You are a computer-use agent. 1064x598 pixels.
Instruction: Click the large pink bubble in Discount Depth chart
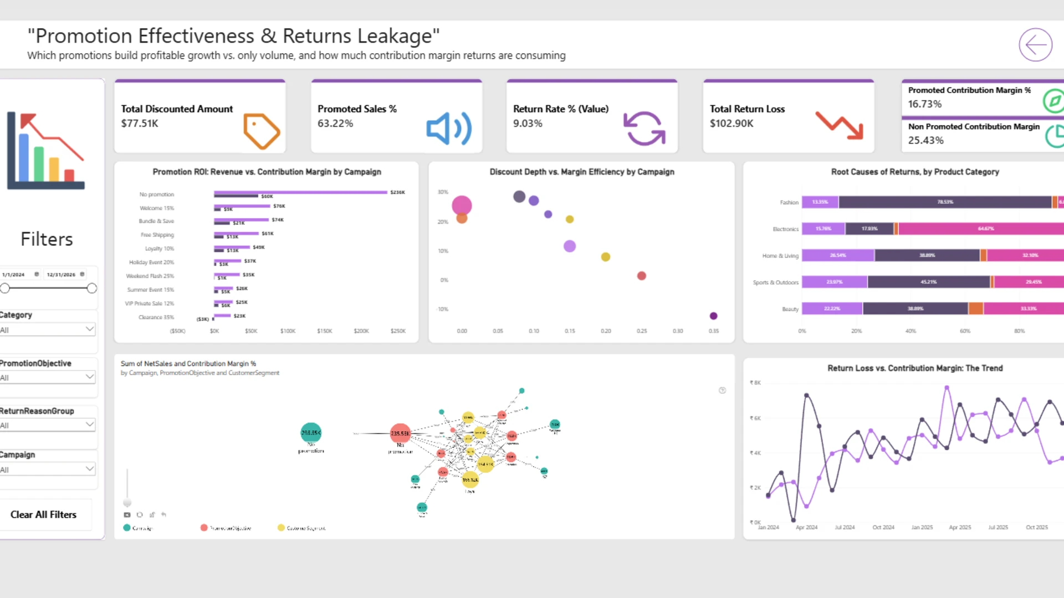point(462,205)
